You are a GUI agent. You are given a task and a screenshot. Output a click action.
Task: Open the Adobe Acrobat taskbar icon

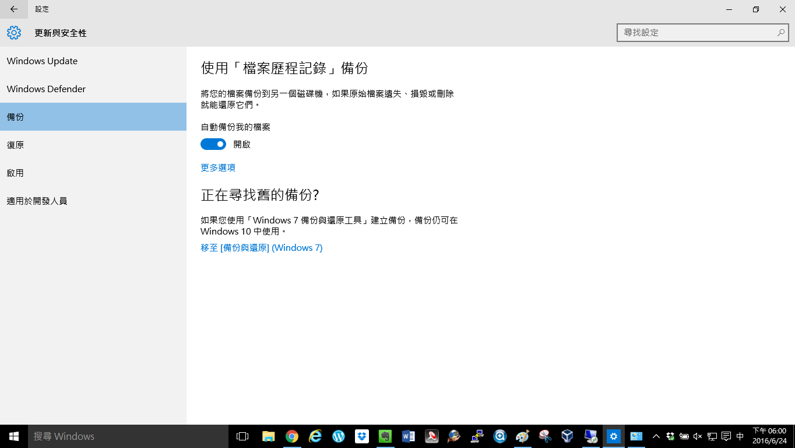pos(432,436)
